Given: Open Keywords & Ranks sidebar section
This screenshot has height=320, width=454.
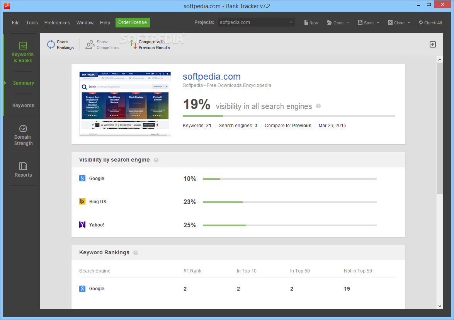Looking at the screenshot, I should (23, 52).
